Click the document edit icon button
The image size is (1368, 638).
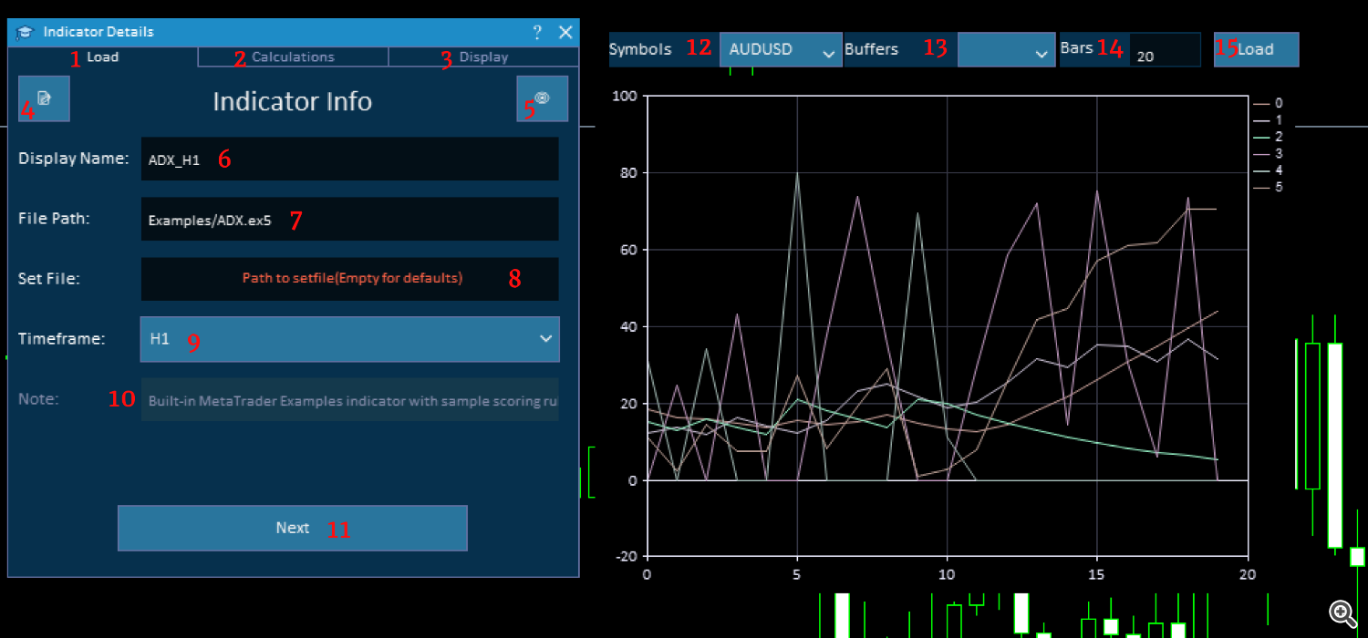44,98
